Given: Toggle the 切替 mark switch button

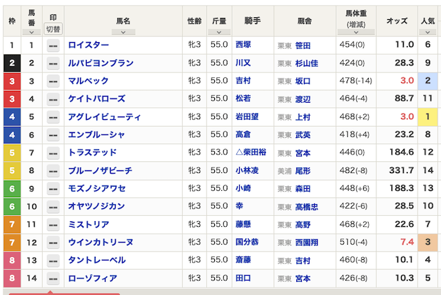Looking at the screenshot, I should (x=53, y=29).
